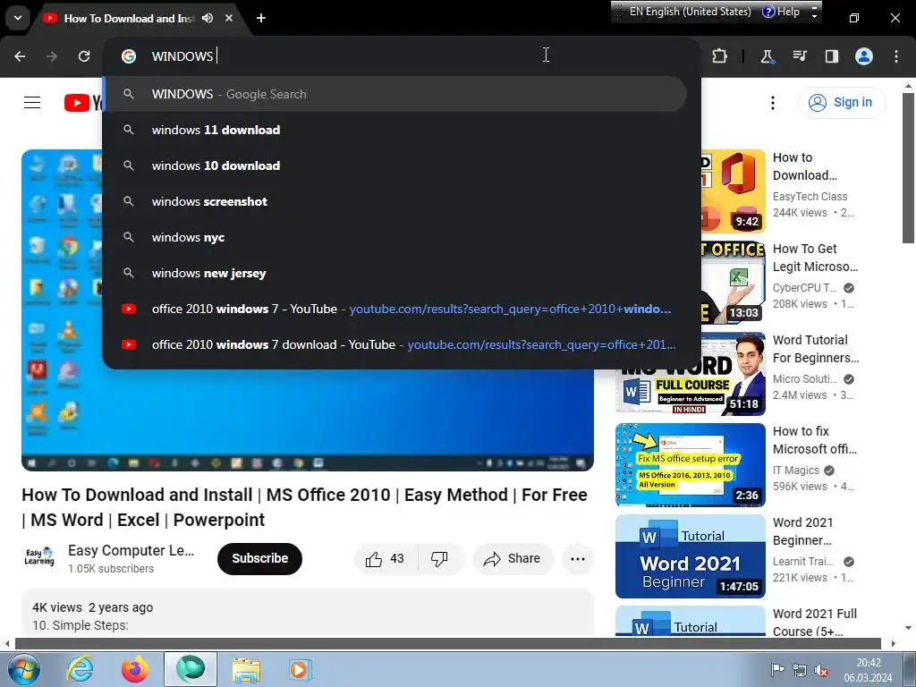Screen dimensions: 916x687
Task: Open Windows Explorer folder on taskbar
Action: [x=246, y=669]
